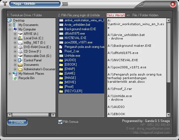The width and height of the screenshot is (179, 140).
Task: Click the Desktop icon in the tree
Action: [x=10, y=20]
